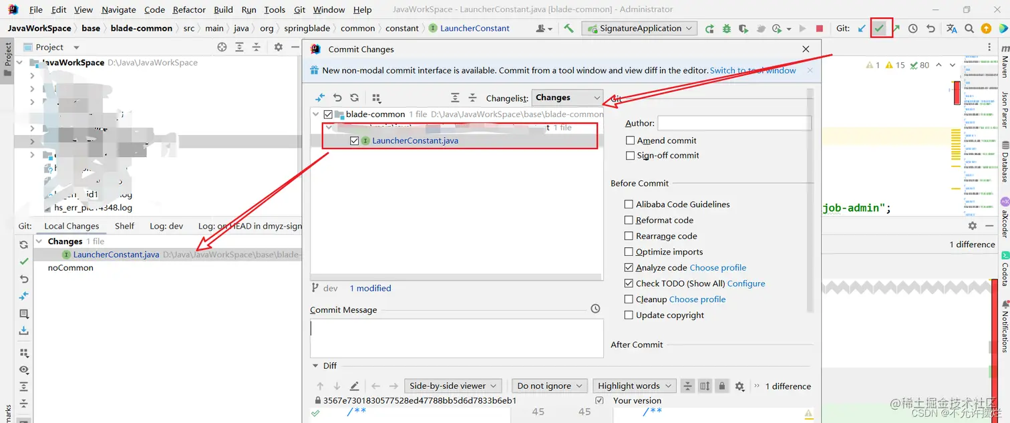Run with coverage shield icon
This screenshot has width=1010, height=423.
point(743,28)
